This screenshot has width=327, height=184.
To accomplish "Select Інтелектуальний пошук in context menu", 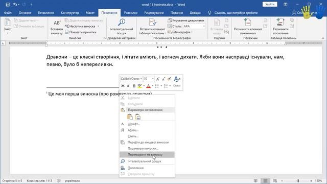I will pyautogui.click(x=147, y=162).
